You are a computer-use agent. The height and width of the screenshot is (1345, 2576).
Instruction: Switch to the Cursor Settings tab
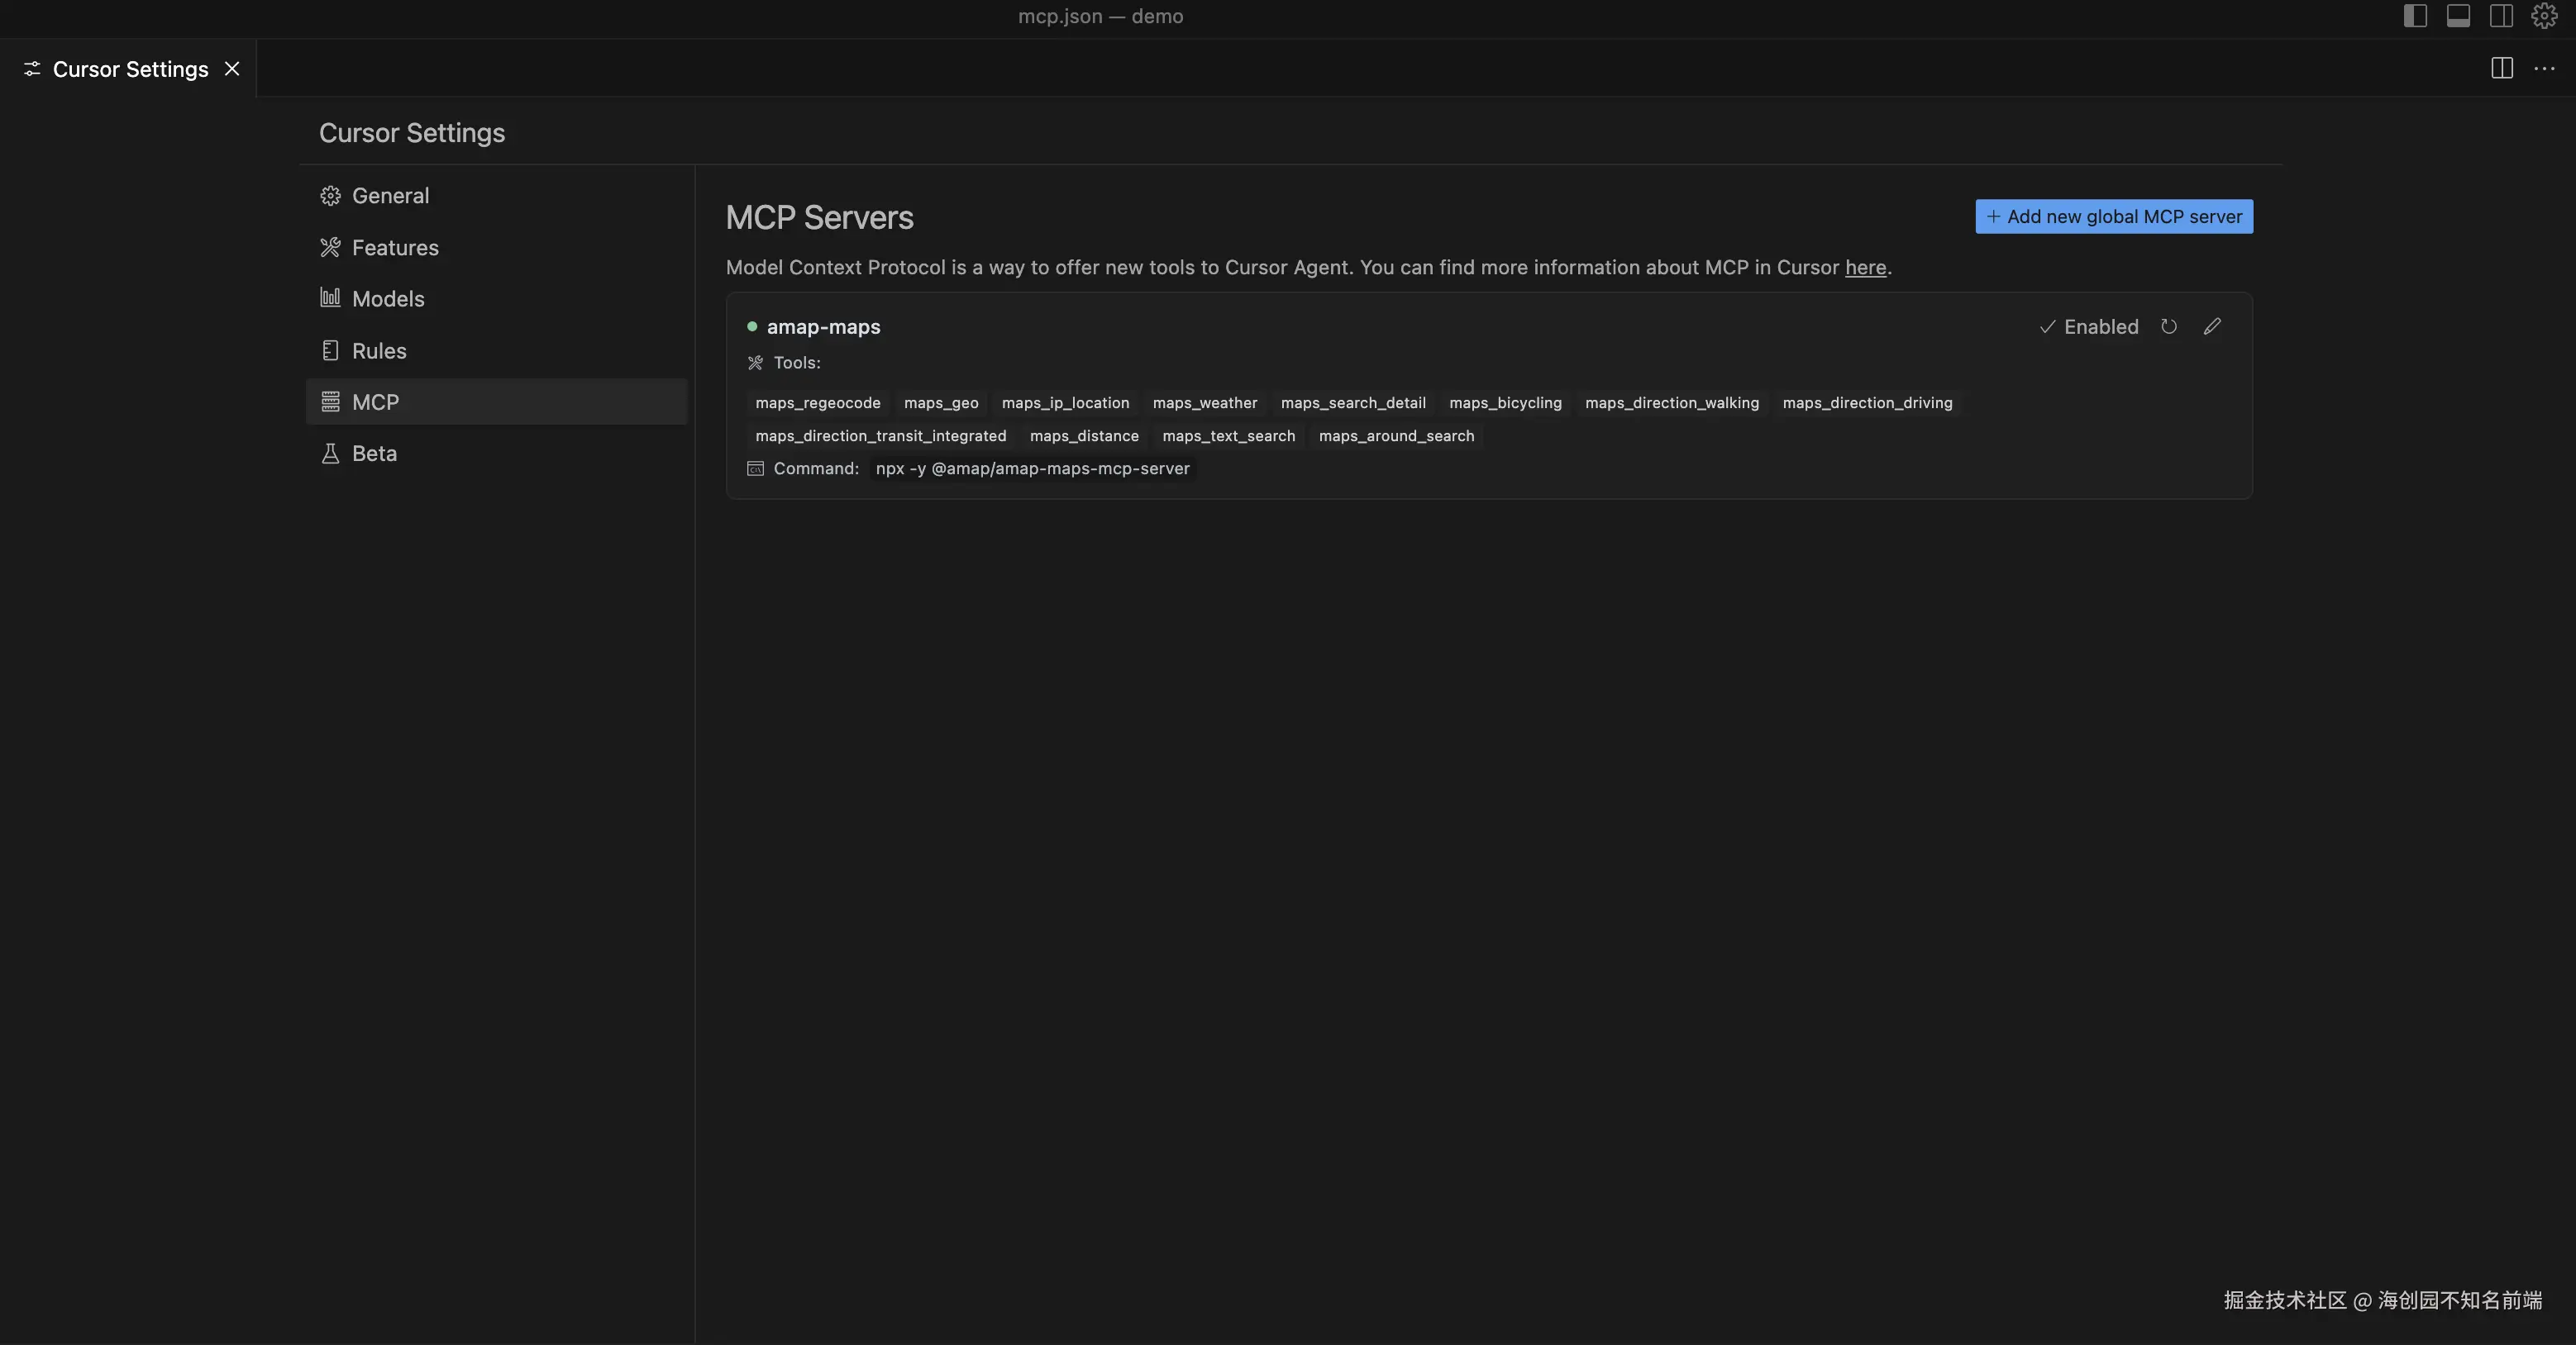[x=128, y=69]
